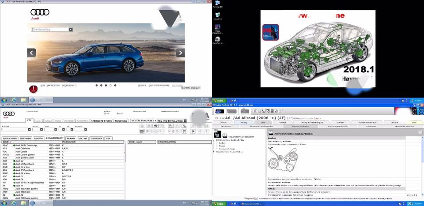Select the AUS radio option

click(x=117, y=114)
